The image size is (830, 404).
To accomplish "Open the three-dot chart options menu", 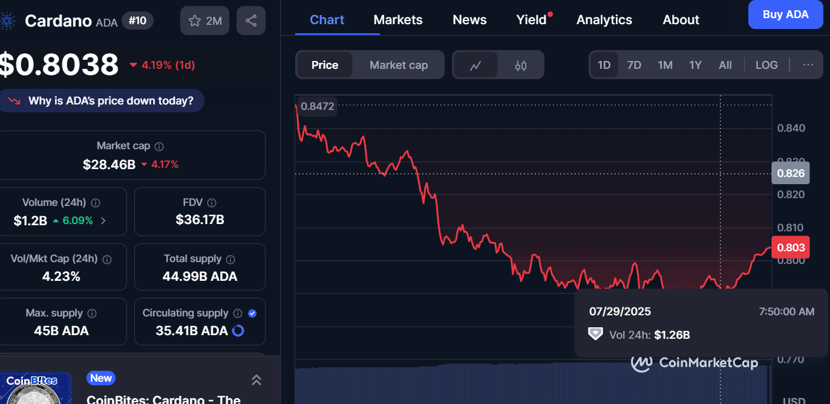I will [808, 65].
